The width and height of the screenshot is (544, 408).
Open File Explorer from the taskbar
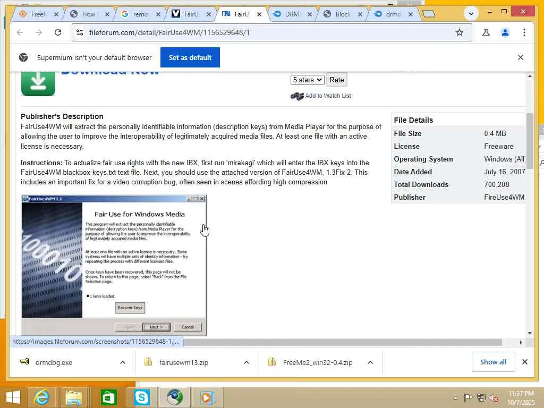(x=74, y=397)
